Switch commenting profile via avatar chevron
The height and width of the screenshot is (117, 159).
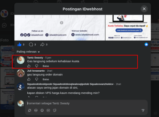click(23, 105)
